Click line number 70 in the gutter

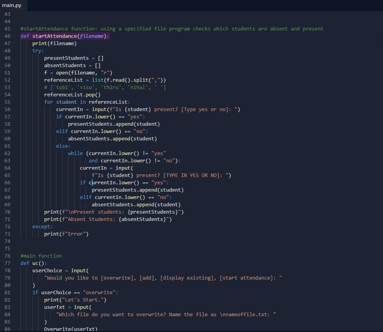(7, 212)
